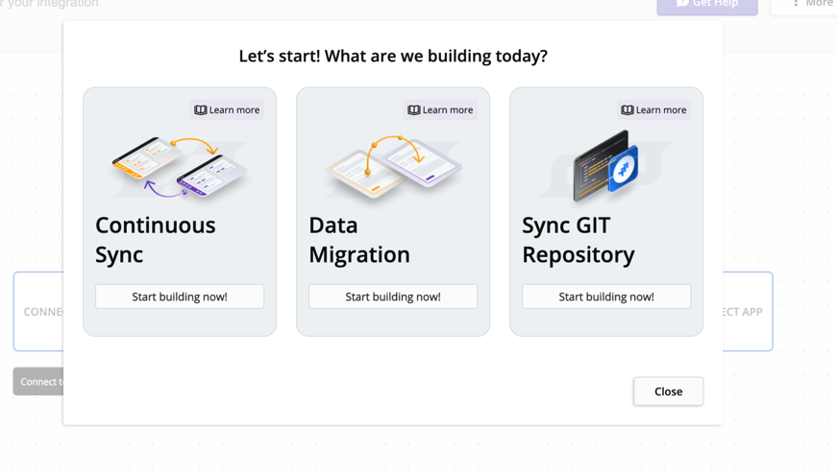
Task: Click Learn more book icon on Data Migration
Action: click(414, 110)
